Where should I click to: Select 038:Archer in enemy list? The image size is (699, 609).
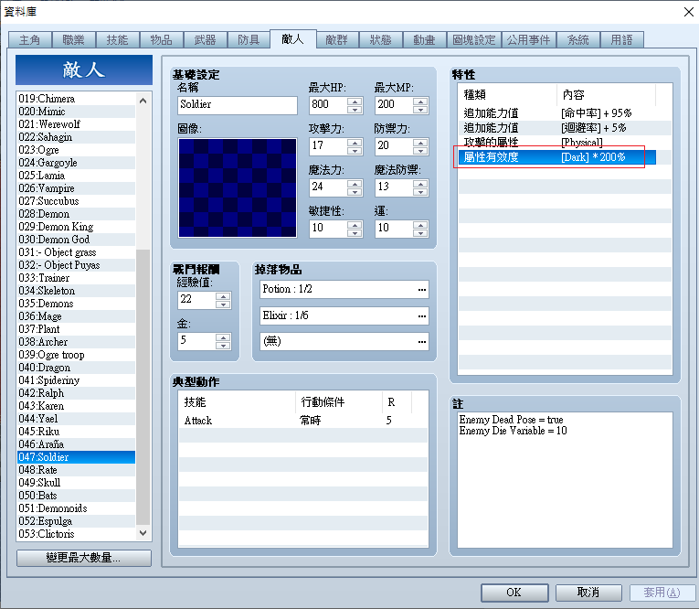76,342
